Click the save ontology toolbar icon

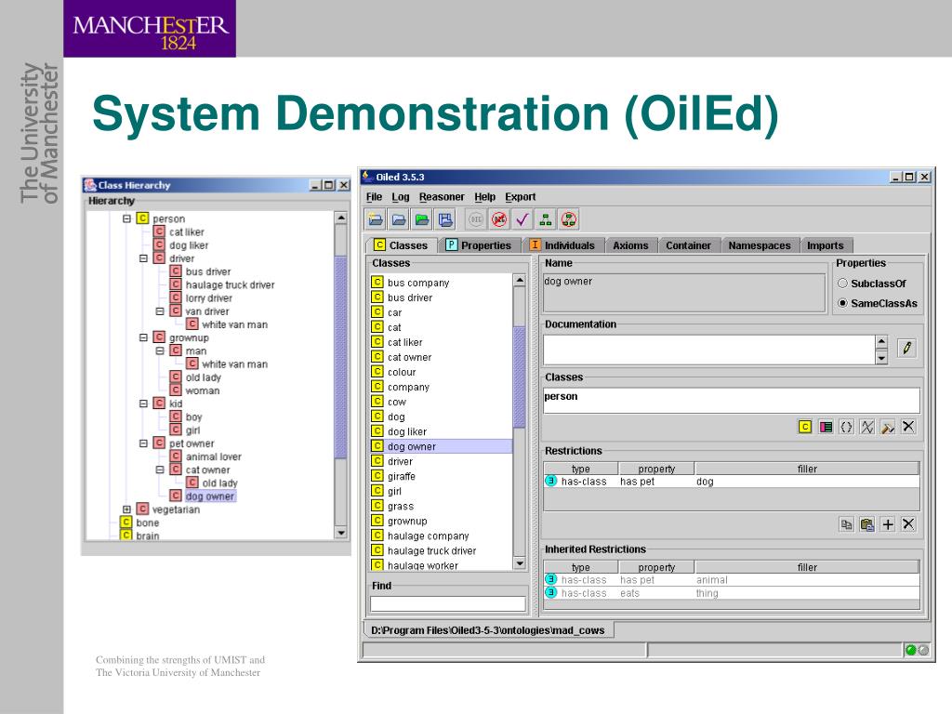(x=445, y=219)
